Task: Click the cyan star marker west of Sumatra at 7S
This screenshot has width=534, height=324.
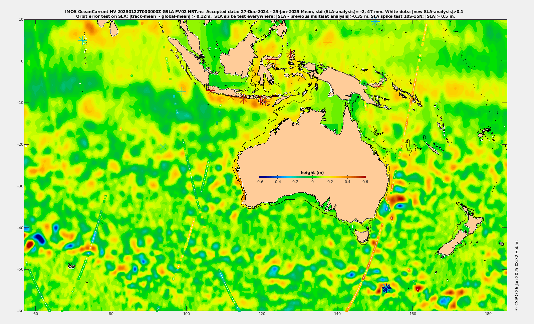Action: pos(182,91)
